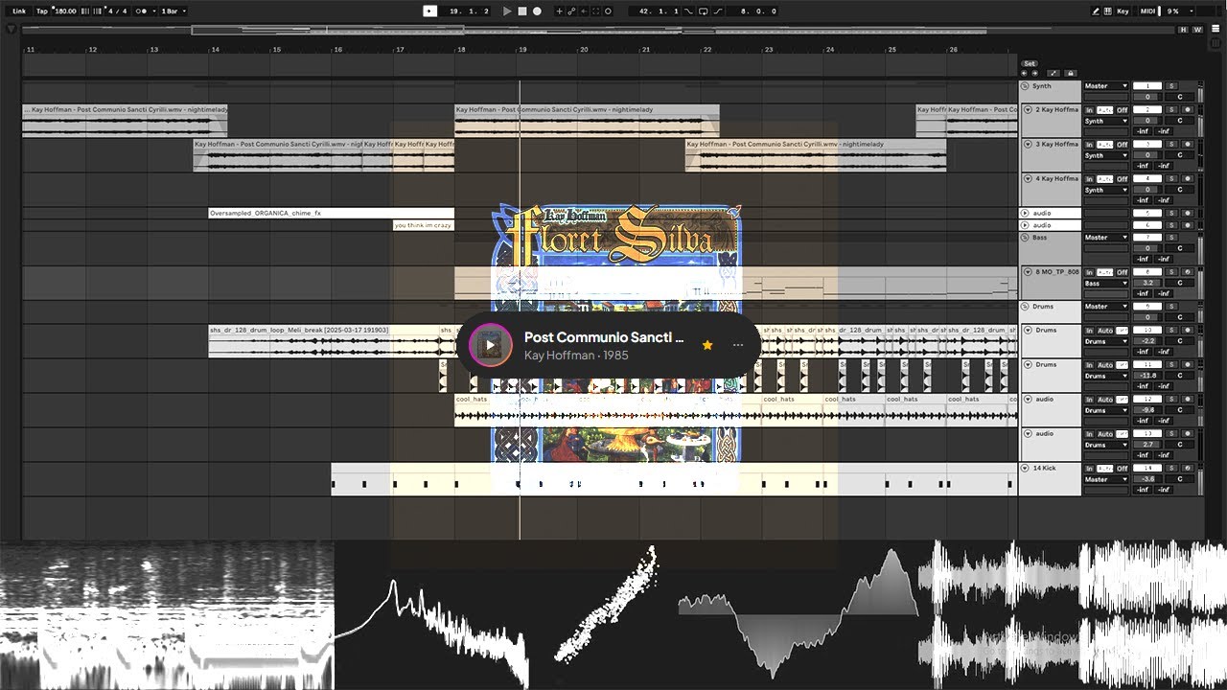Click the MIDI Arrangement Overdub plus icon
1227x690 pixels.
tap(559, 11)
